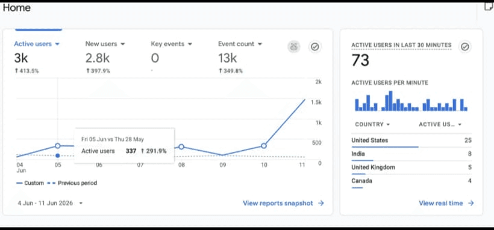Click the 397.9% change under New users
The height and width of the screenshot is (230, 494).
pos(98,71)
